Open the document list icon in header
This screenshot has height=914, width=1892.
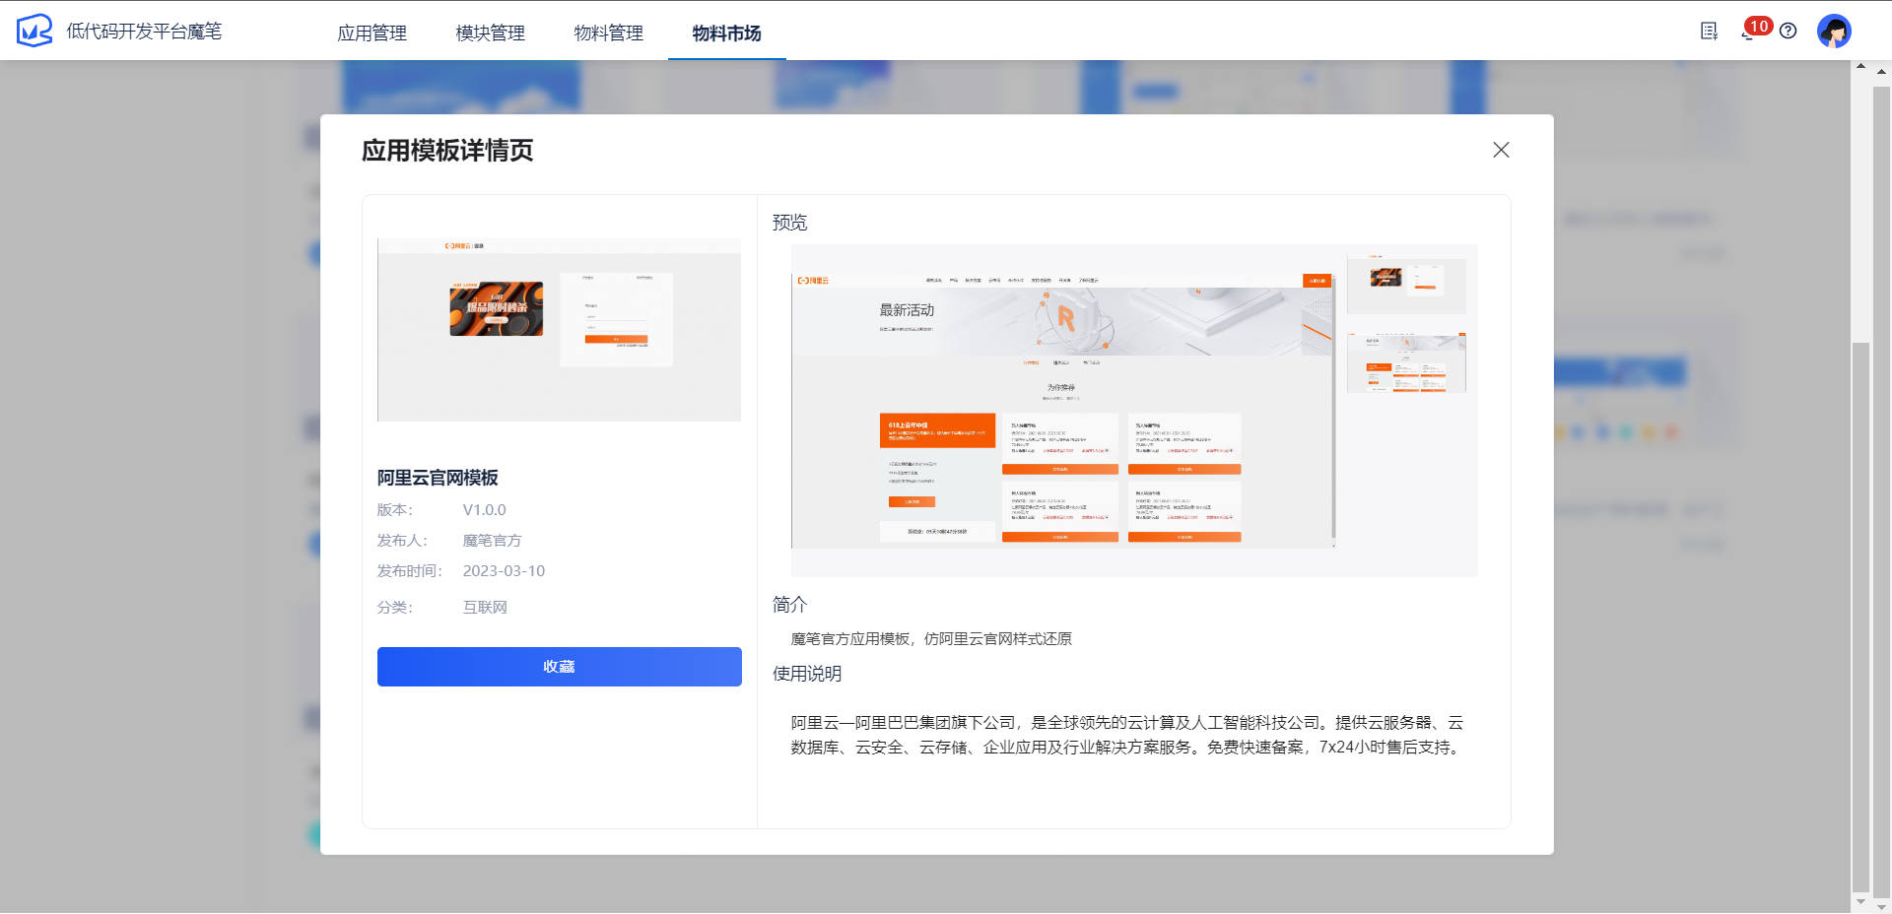[1710, 31]
